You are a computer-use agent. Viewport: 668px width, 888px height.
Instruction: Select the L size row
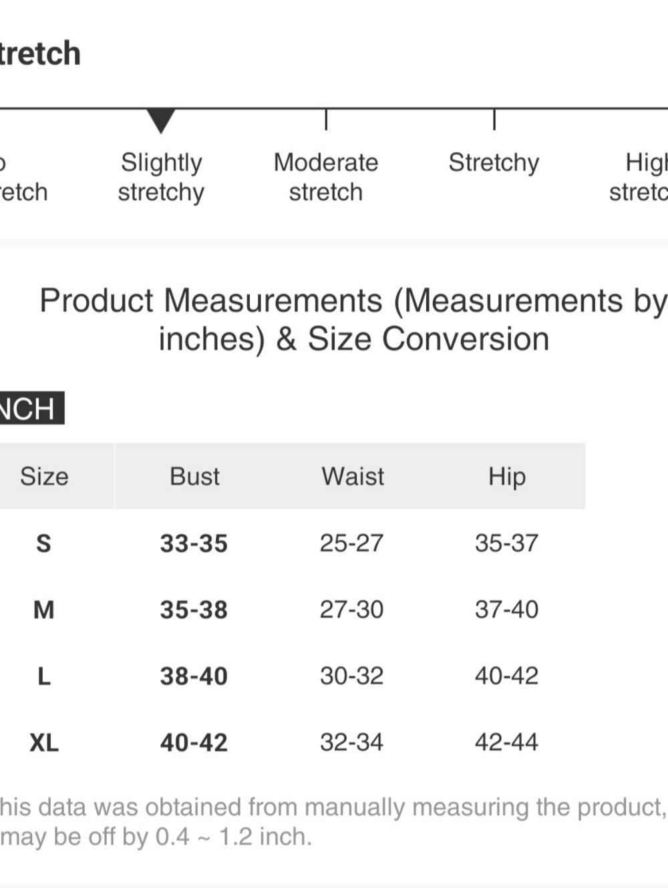click(x=293, y=676)
